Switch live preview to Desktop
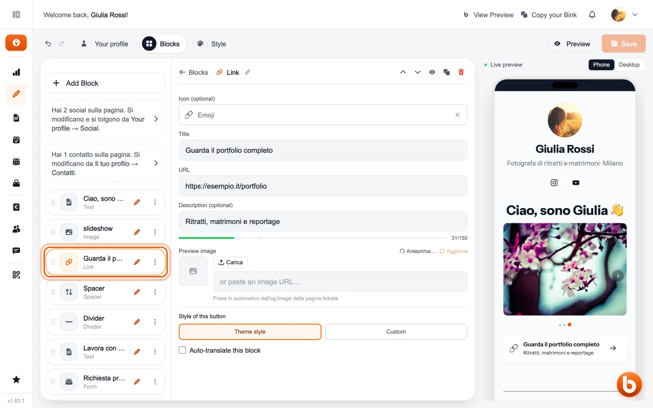The width and height of the screenshot is (653, 408). 629,65
